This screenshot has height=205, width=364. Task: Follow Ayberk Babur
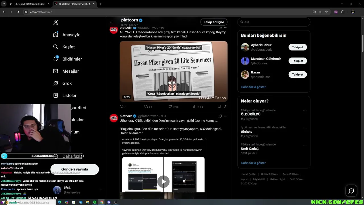297,47
